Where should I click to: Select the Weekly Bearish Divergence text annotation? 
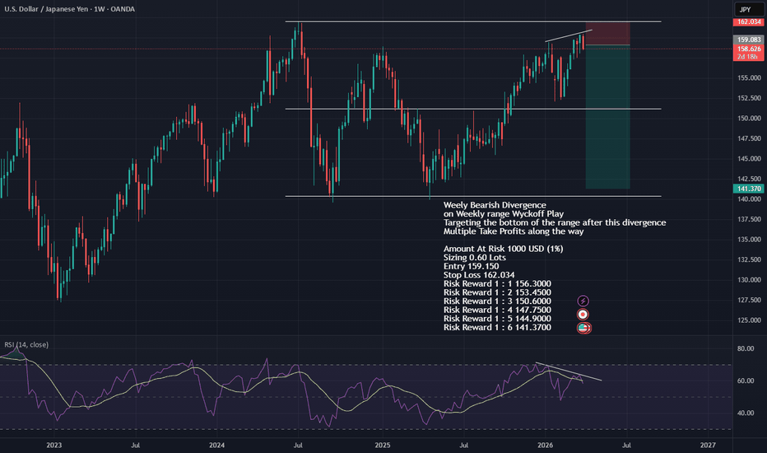click(494, 204)
